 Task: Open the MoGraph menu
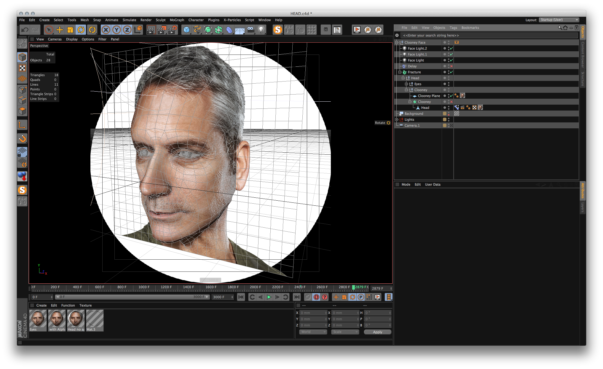point(177,20)
